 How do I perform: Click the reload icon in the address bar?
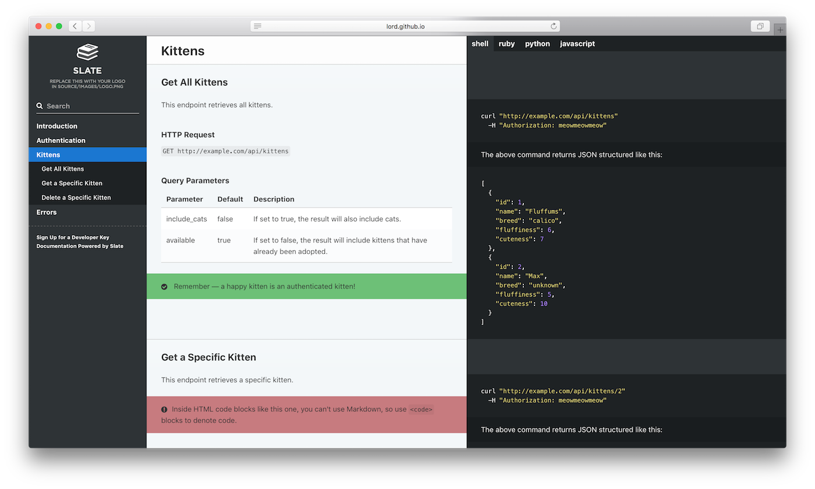(x=553, y=26)
